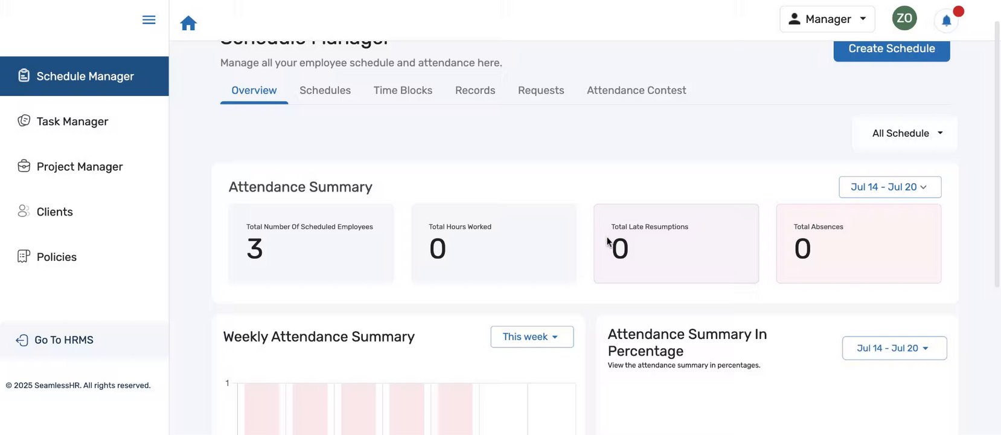Image resolution: width=1001 pixels, height=435 pixels.
Task: Click the Policies document icon
Action: [x=24, y=256]
